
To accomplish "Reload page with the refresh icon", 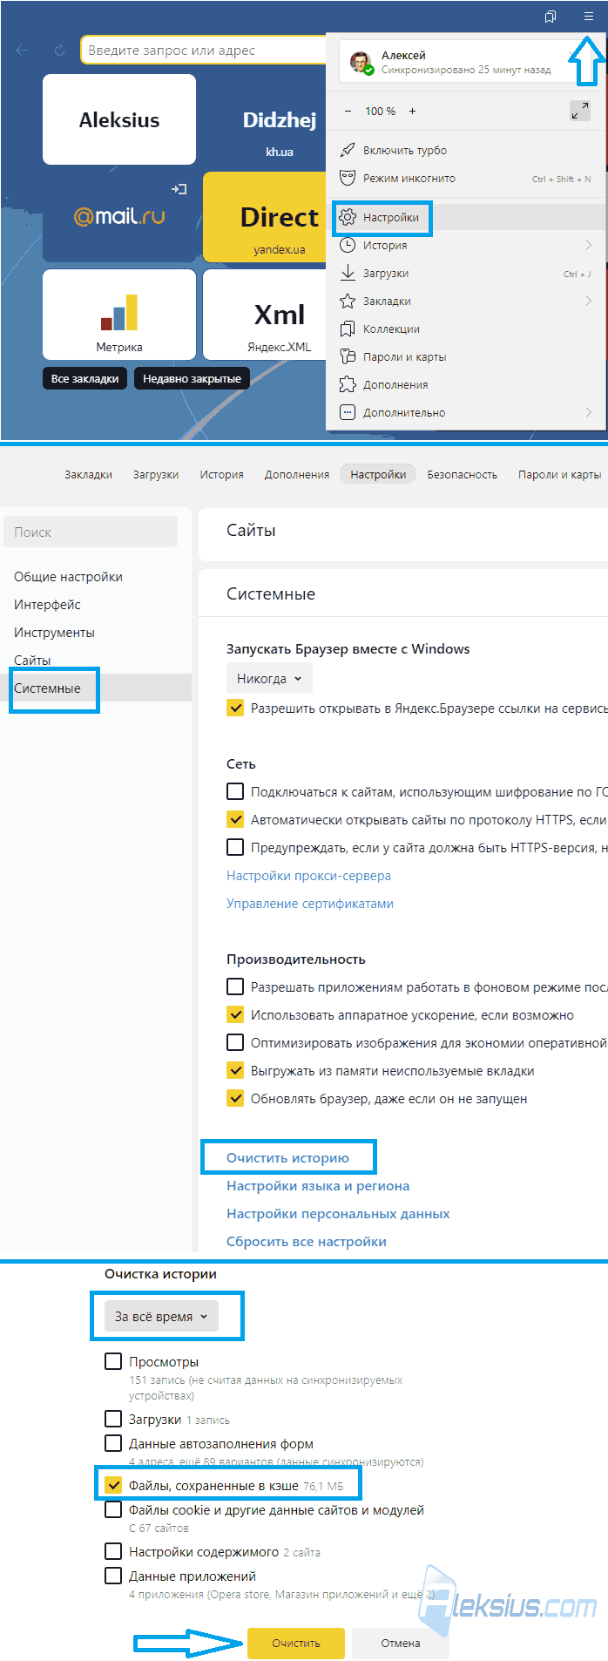I will [59, 51].
